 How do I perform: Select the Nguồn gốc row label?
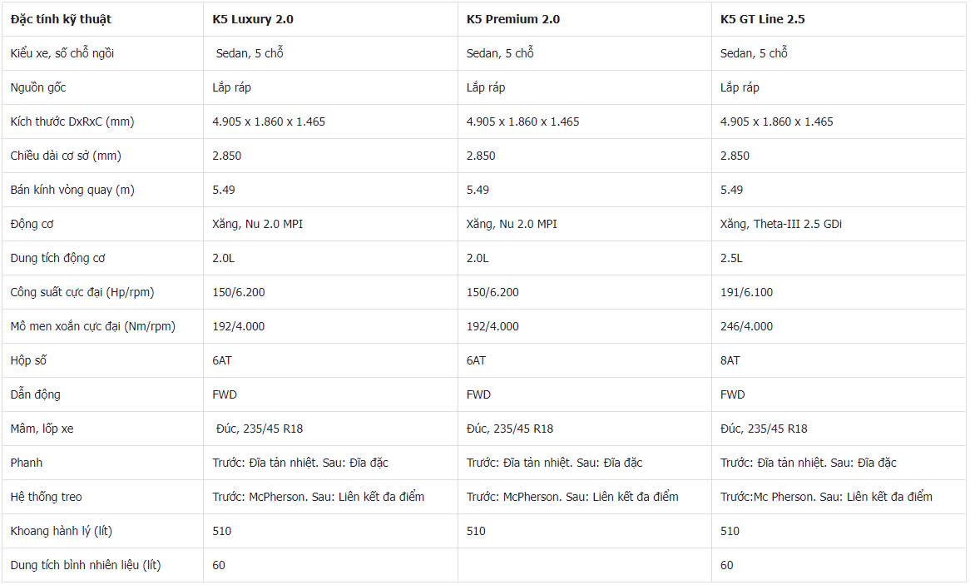coord(38,87)
